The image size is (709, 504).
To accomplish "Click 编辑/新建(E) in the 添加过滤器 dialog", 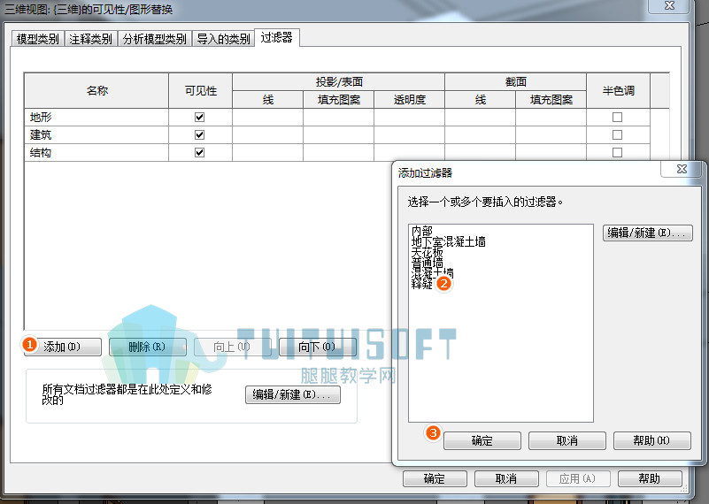I will [648, 233].
